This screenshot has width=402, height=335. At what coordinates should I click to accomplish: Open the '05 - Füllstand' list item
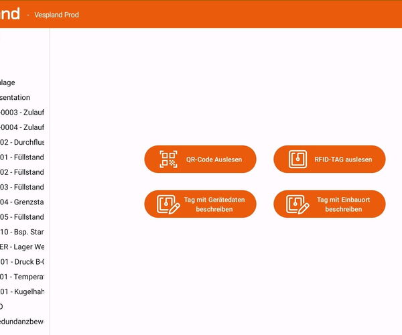click(22, 217)
